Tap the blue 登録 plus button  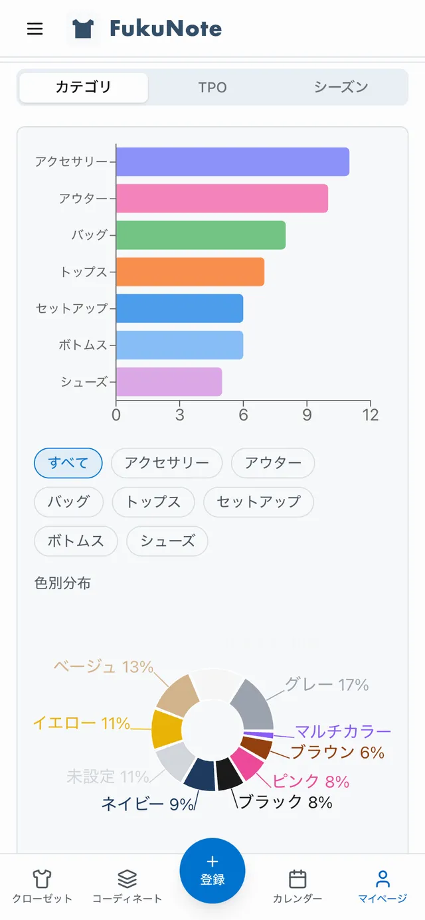(212, 870)
